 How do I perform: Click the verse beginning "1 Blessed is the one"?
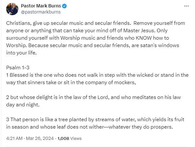[x=97, y=79]
